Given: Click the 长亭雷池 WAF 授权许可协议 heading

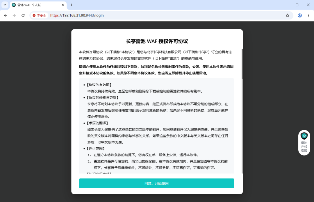Looking at the screenshot, I should (157, 41).
